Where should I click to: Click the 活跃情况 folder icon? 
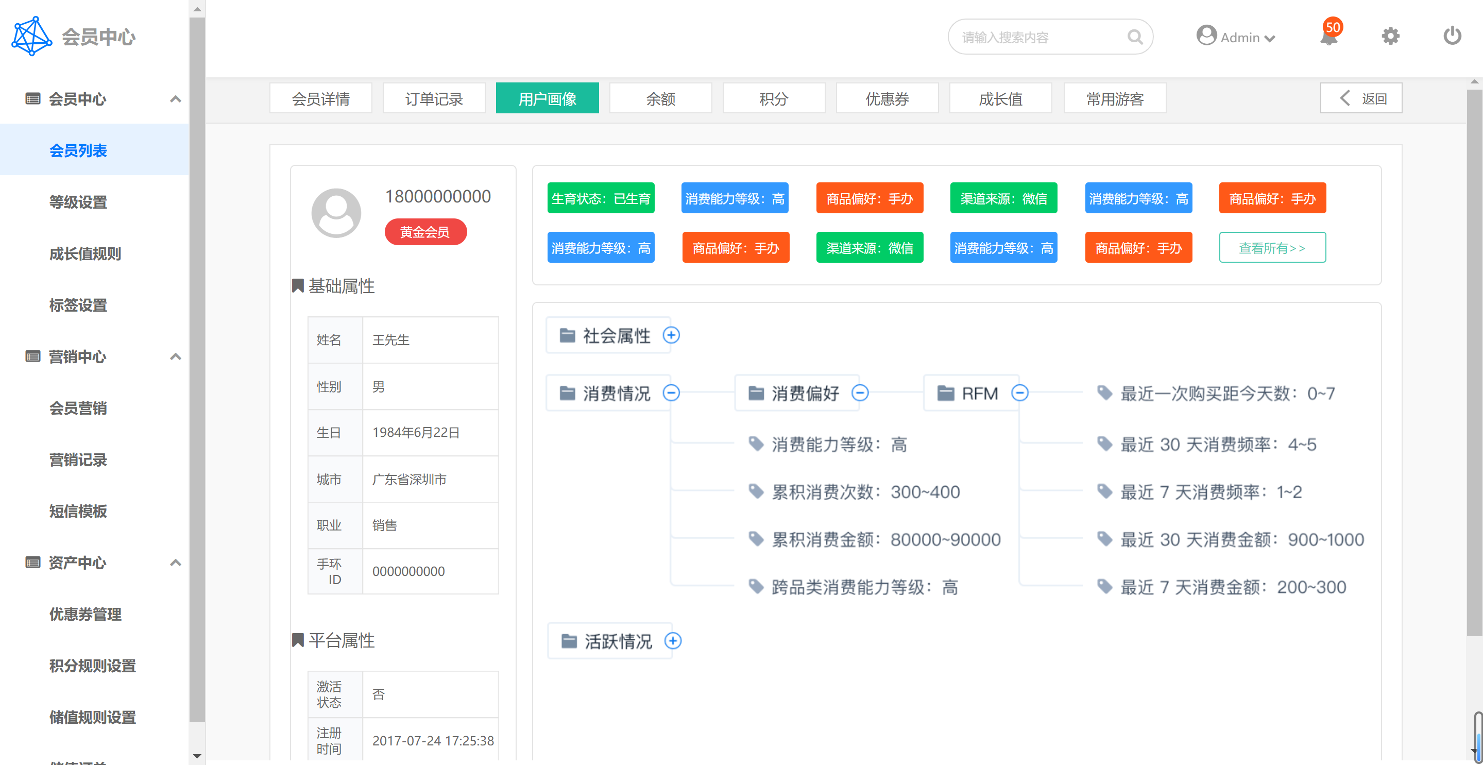[x=569, y=641]
